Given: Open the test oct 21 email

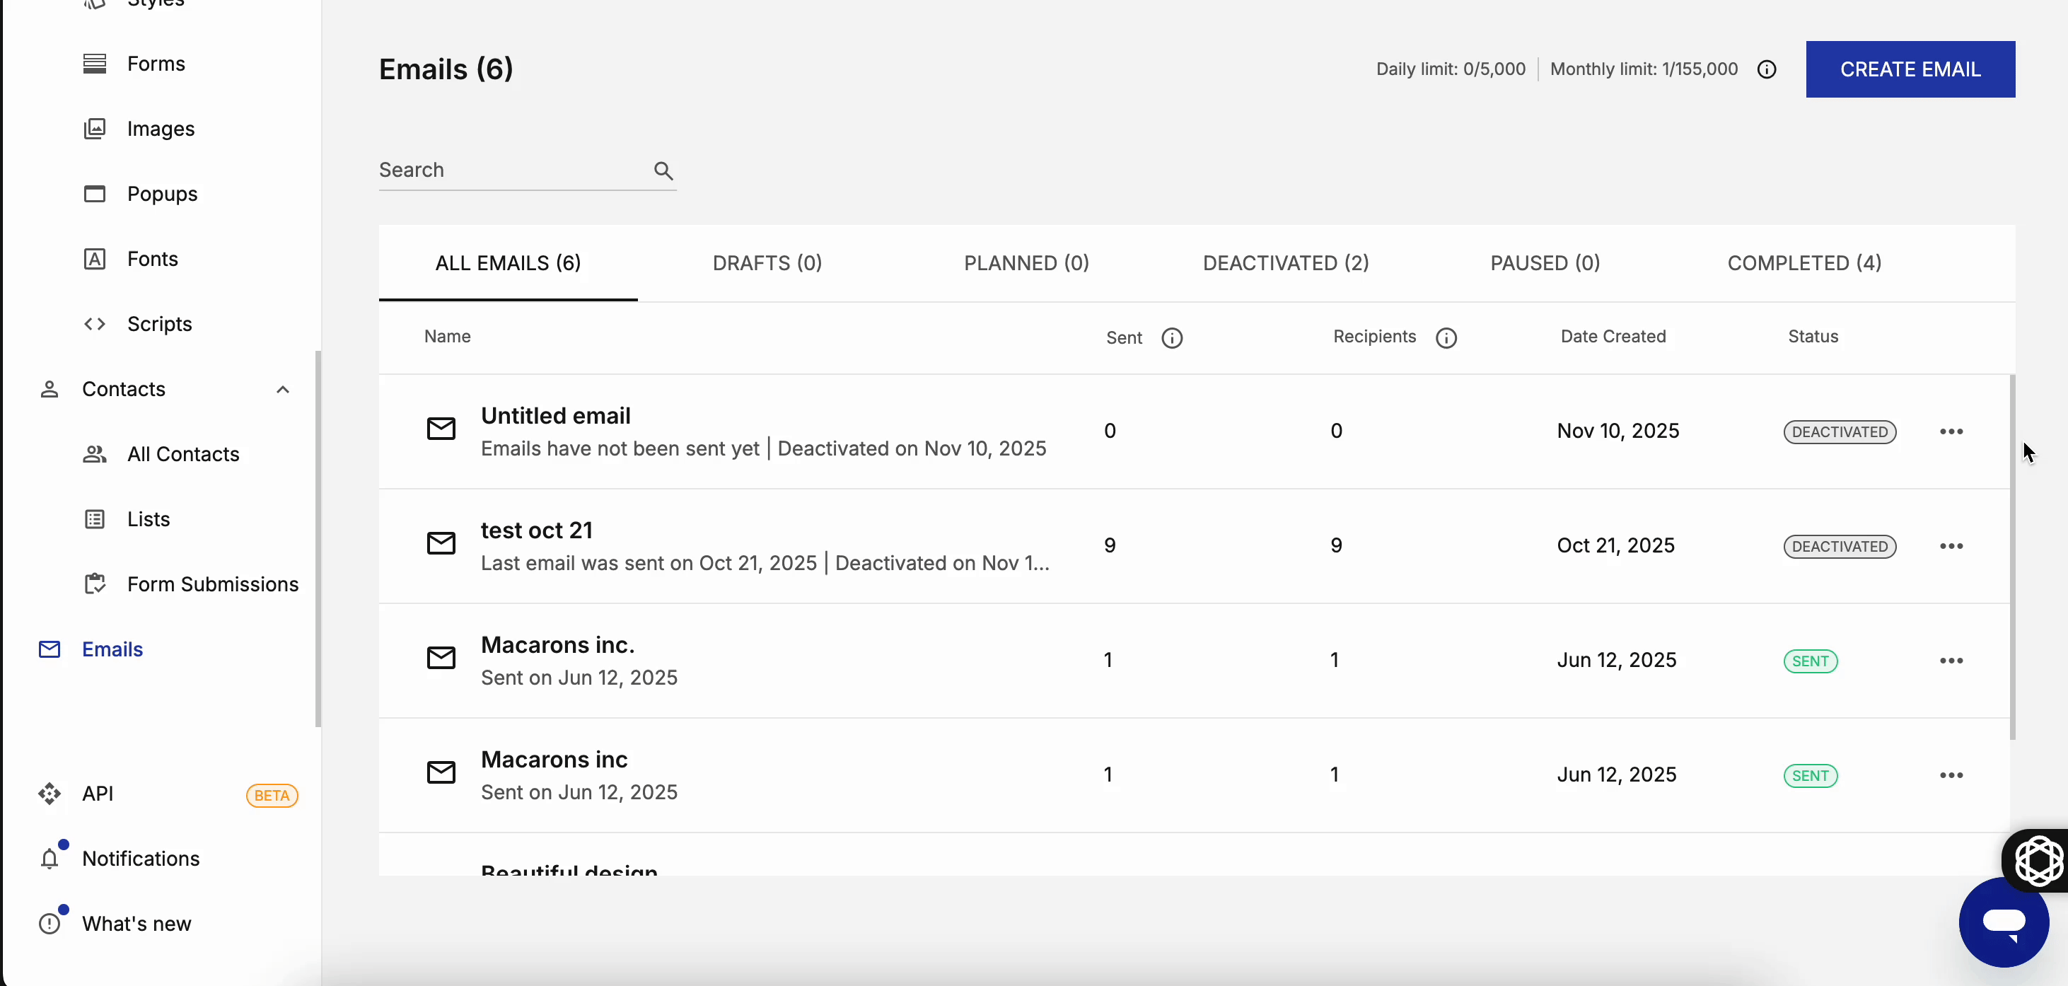Looking at the screenshot, I should click(x=536, y=530).
